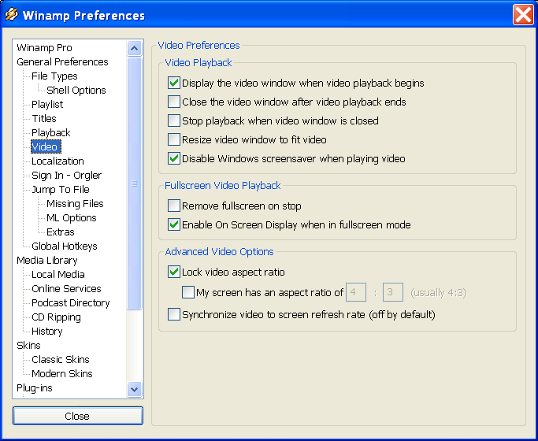Open the Playback preferences page
This screenshot has width=538, height=441.
tap(50, 132)
